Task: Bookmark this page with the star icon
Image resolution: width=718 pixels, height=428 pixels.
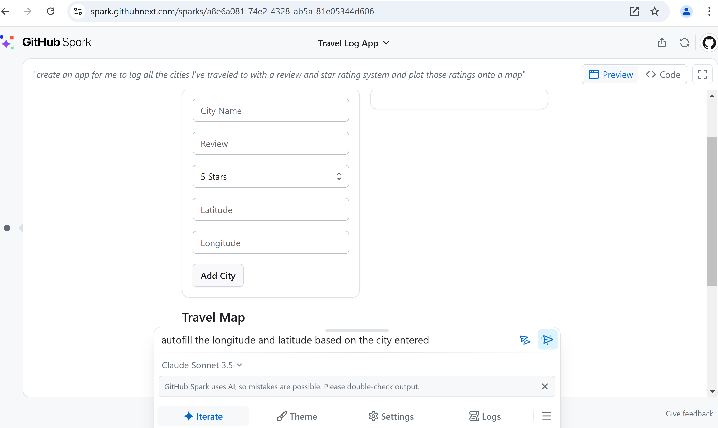Action: pyautogui.click(x=655, y=11)
